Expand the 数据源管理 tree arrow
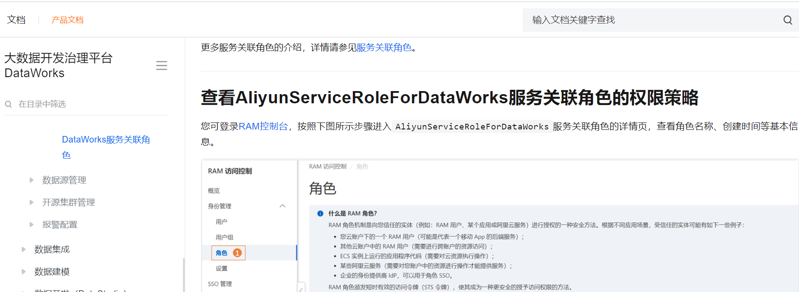Screen dimensions: 799x292 31,180
